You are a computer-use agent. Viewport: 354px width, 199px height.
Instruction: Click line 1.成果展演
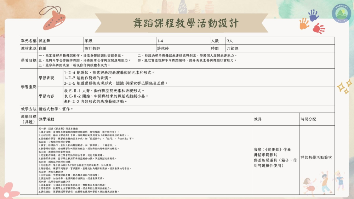click(x=73, y=185)
